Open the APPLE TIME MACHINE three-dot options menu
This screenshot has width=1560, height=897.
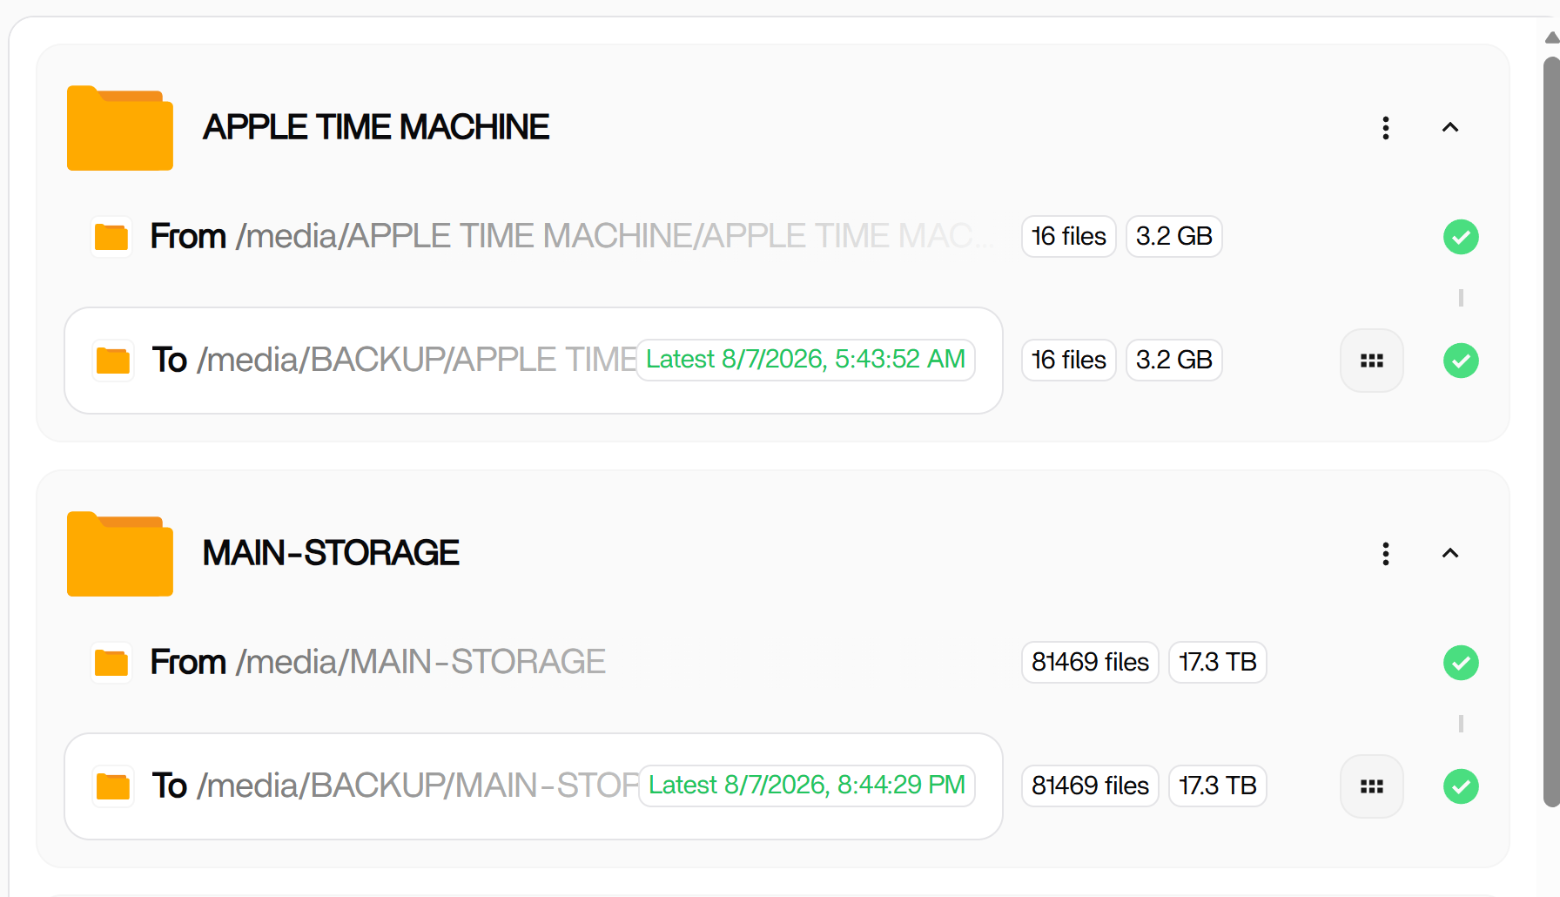1386,128
